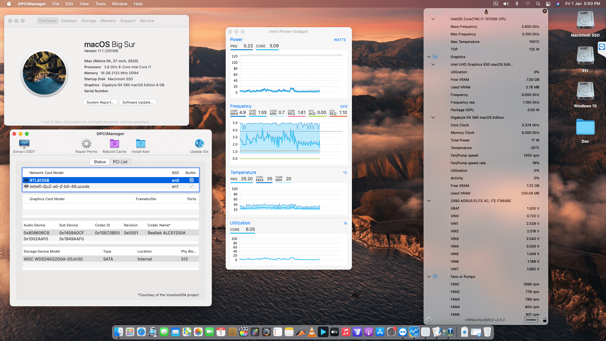The image size is (606, 341).
Task: Click the Overview tab in About window
Action: click(48, 21)
